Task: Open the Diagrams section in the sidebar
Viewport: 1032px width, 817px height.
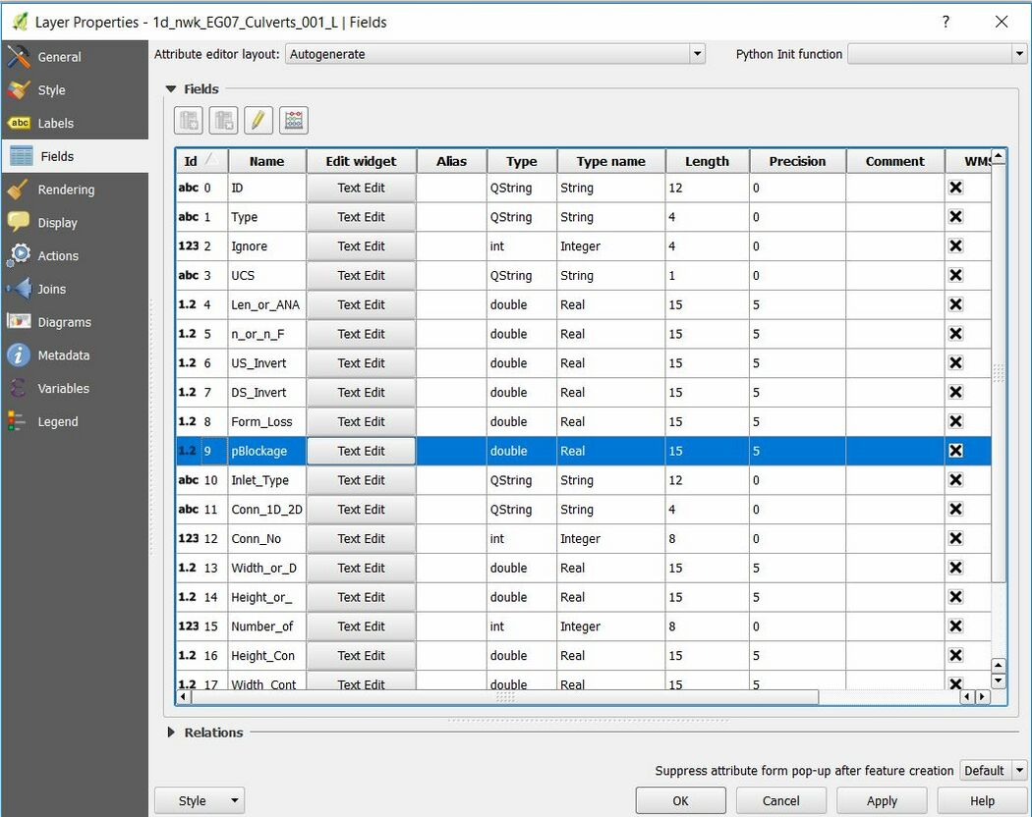Action: click(64, 322)
